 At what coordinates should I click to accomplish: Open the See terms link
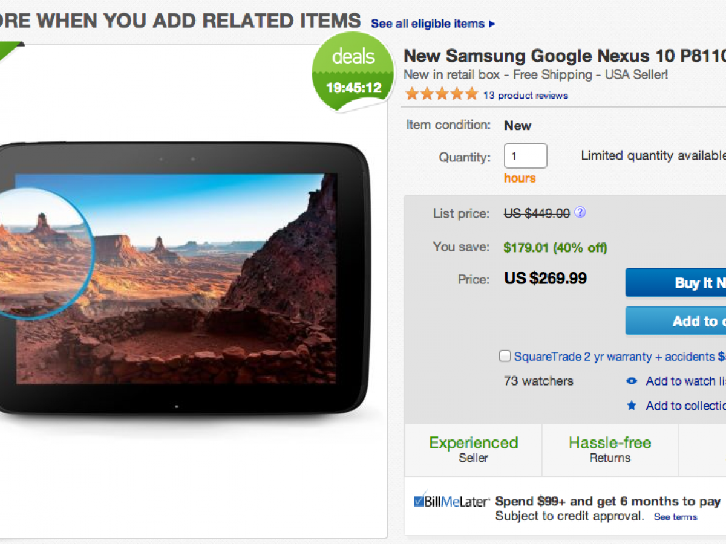point(675,517)
